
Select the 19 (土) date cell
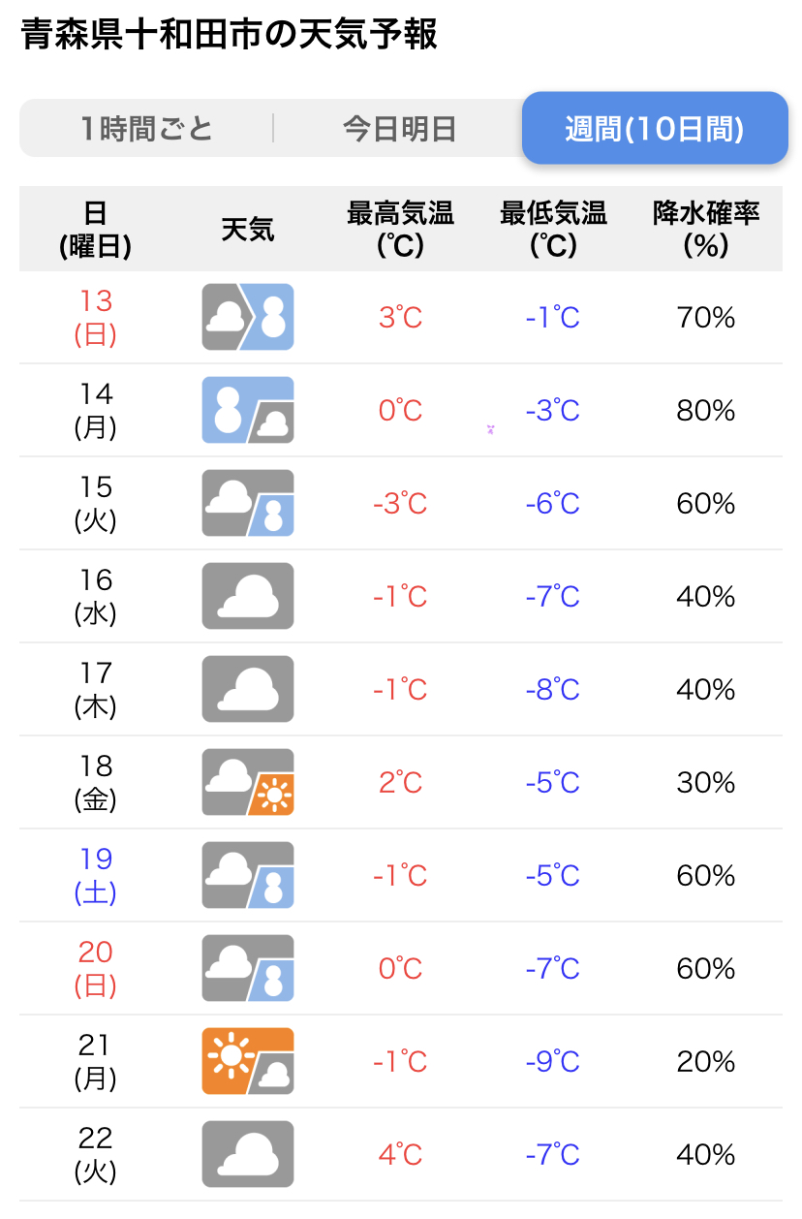pos(96,875)
